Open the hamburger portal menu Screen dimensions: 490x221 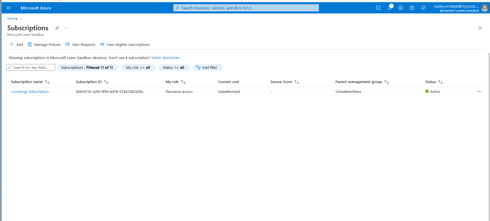(8, 8)
